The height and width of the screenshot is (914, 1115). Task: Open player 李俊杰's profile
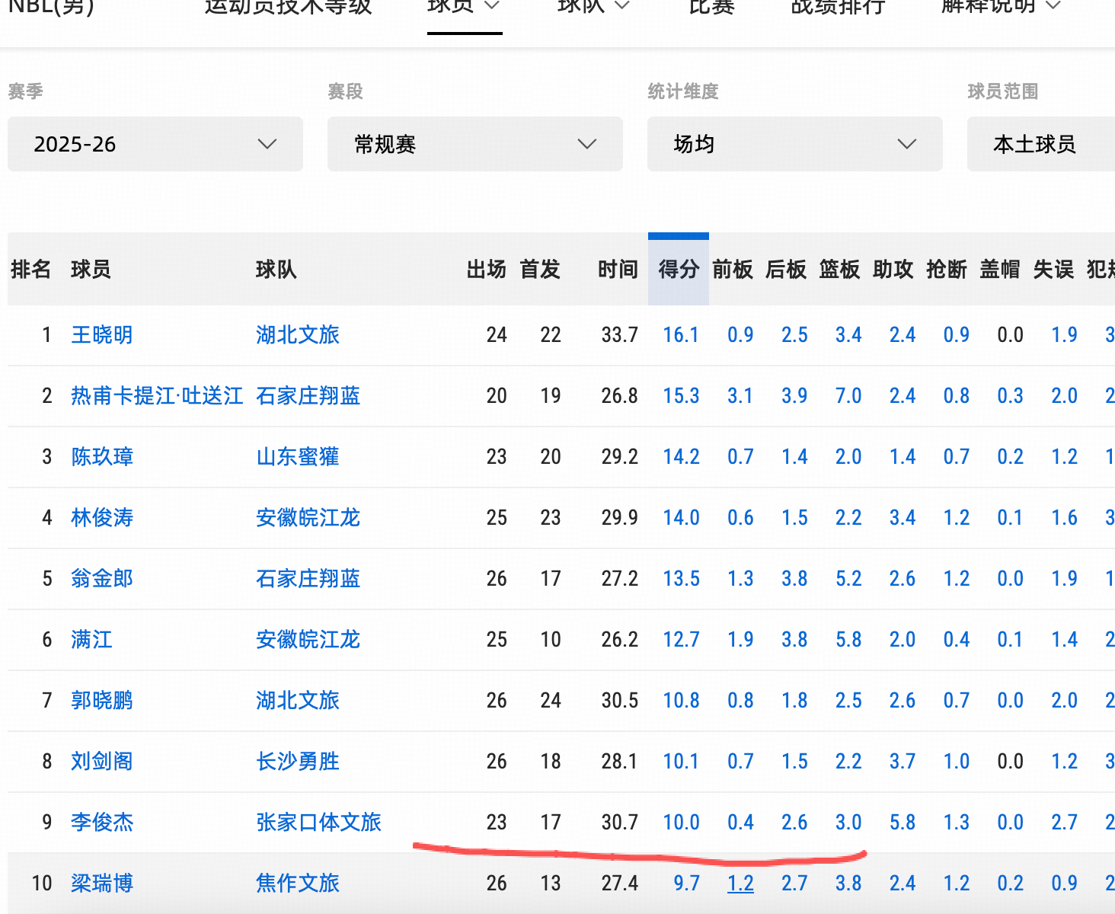pos(101,823)
